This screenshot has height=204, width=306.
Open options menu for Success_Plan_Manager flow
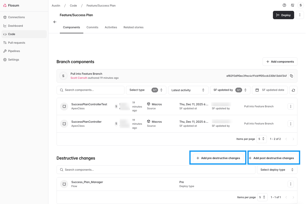coord(291,184)
